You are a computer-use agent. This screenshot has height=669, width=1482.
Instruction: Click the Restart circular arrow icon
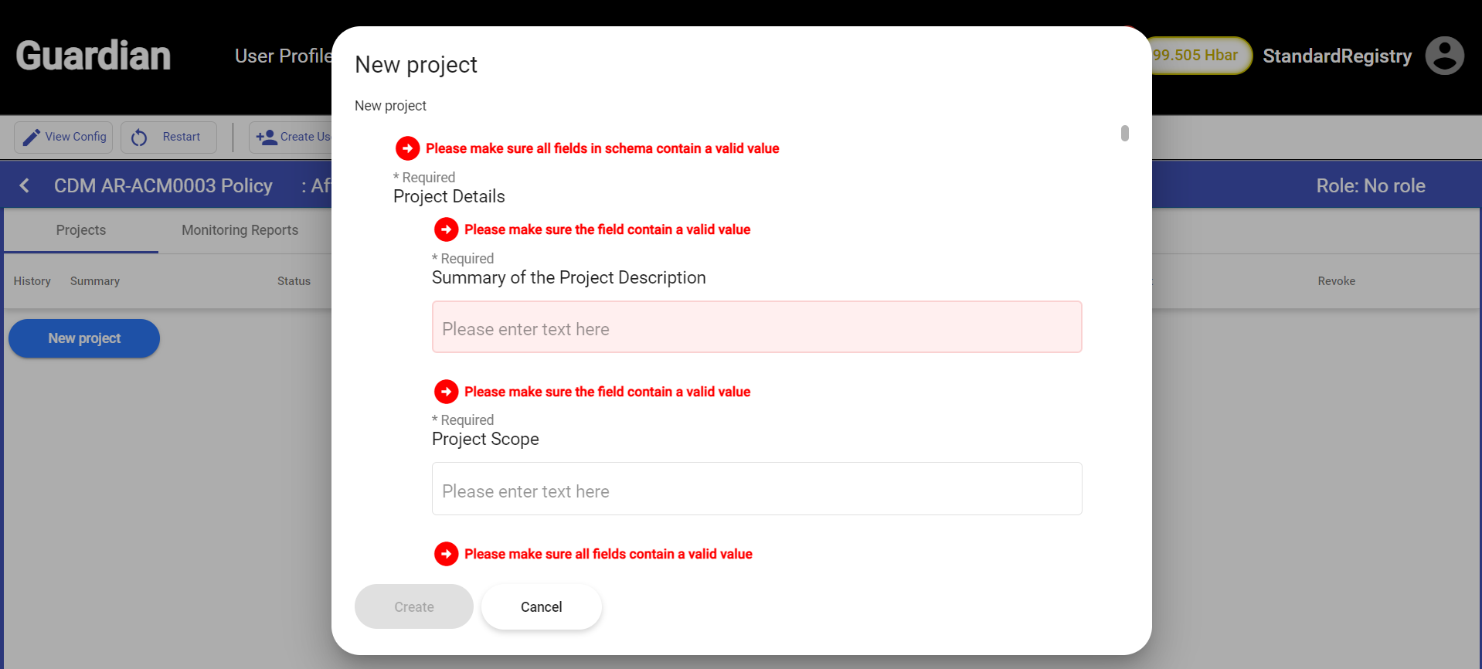(x=139, y=138)
